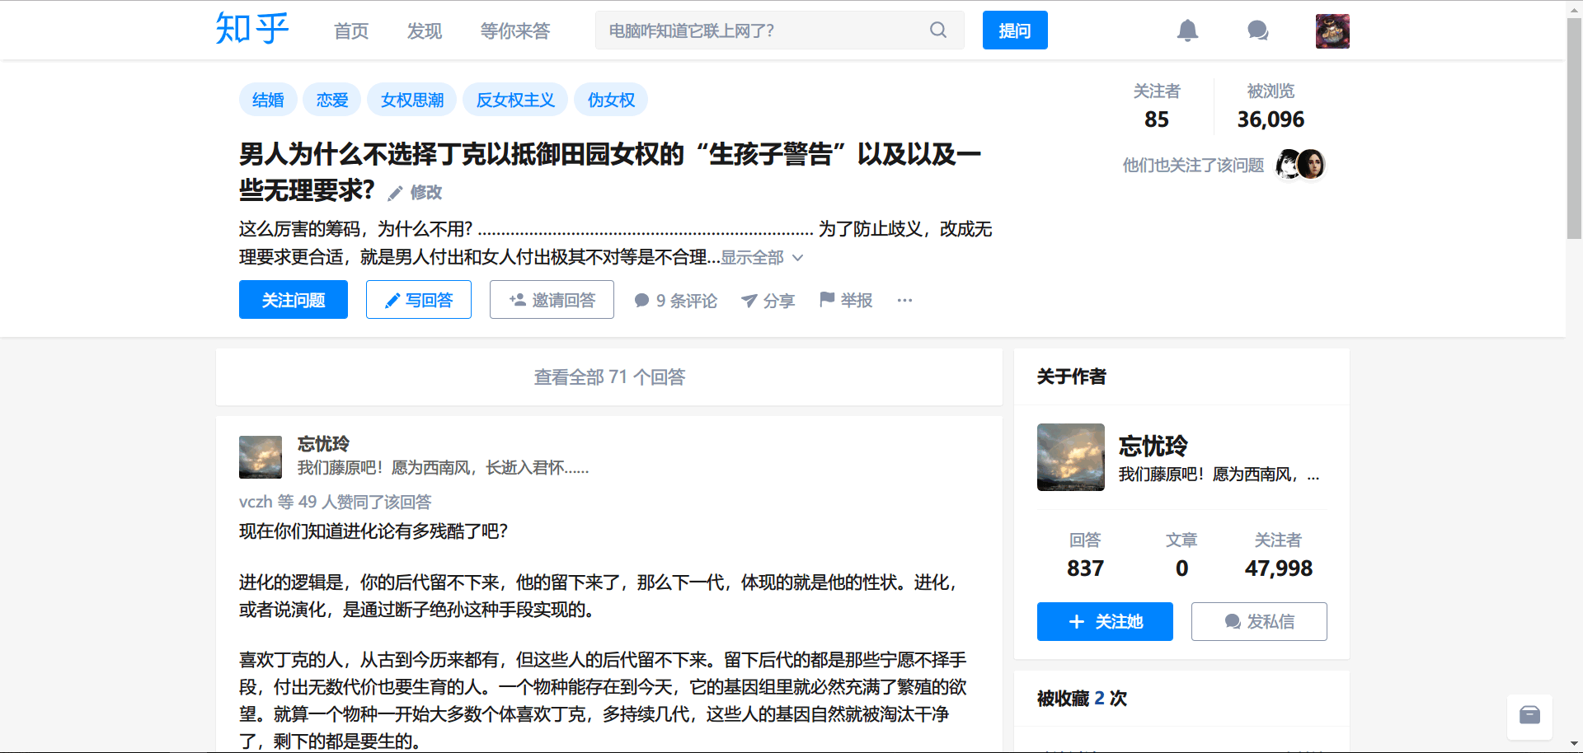1583x753 pixels.
Task: Open the user profile avatar menu
Action: coord(1332,31)
